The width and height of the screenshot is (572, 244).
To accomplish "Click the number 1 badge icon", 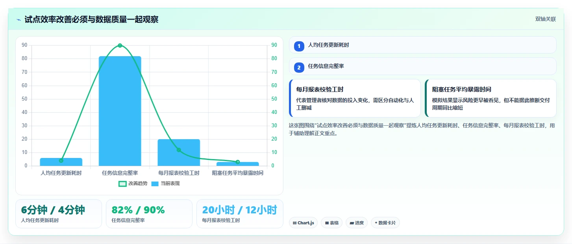I will coord(299,46).
